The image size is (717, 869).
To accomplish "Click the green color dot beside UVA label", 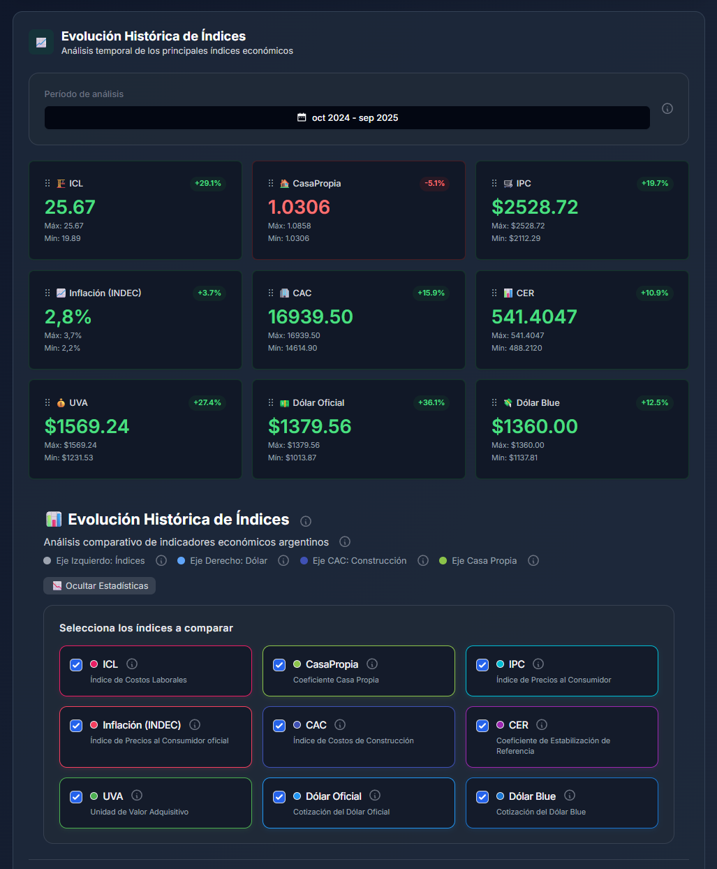I will pyautogui.click(x=94, y=796).
